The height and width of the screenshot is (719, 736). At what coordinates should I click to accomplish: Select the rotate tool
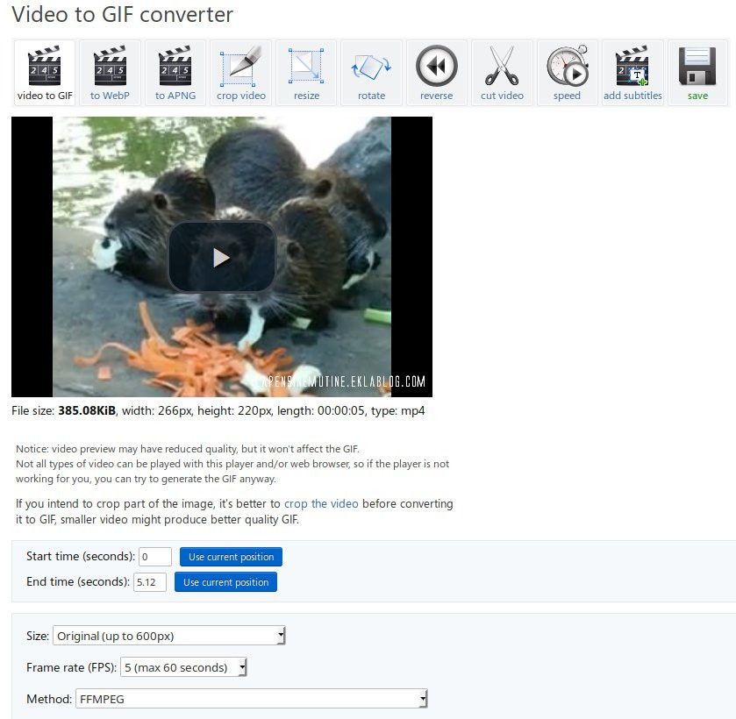371,73
